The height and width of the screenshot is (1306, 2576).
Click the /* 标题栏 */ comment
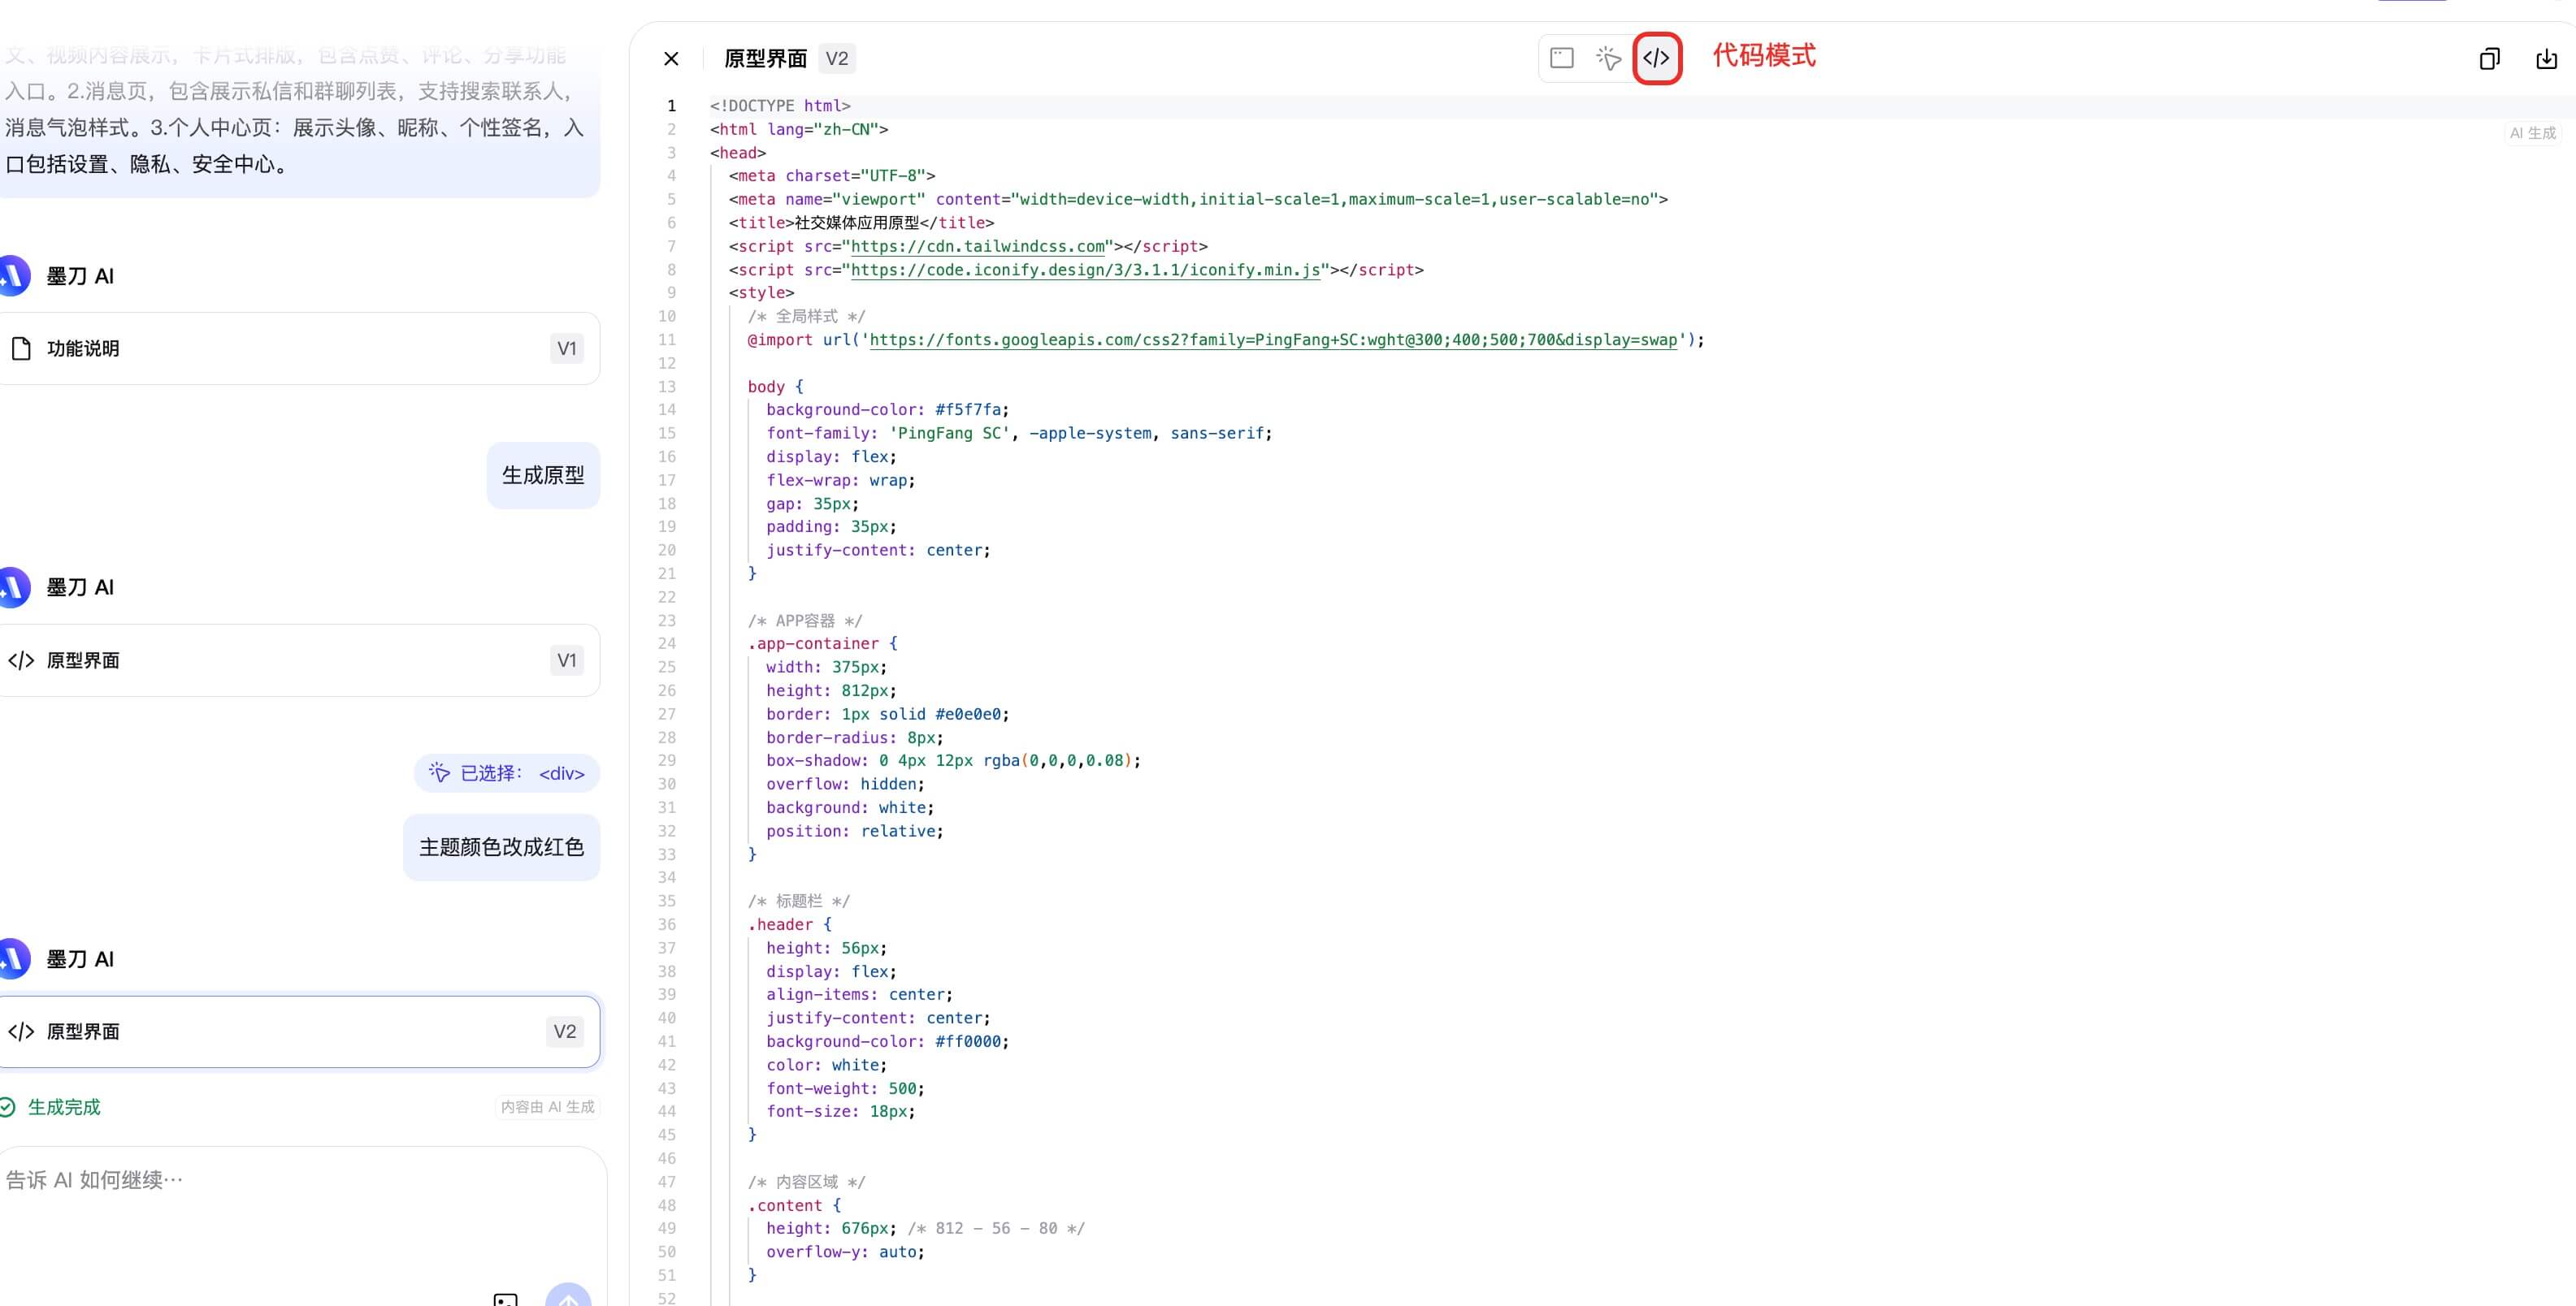pyautogui.click(x=798, y=902)
